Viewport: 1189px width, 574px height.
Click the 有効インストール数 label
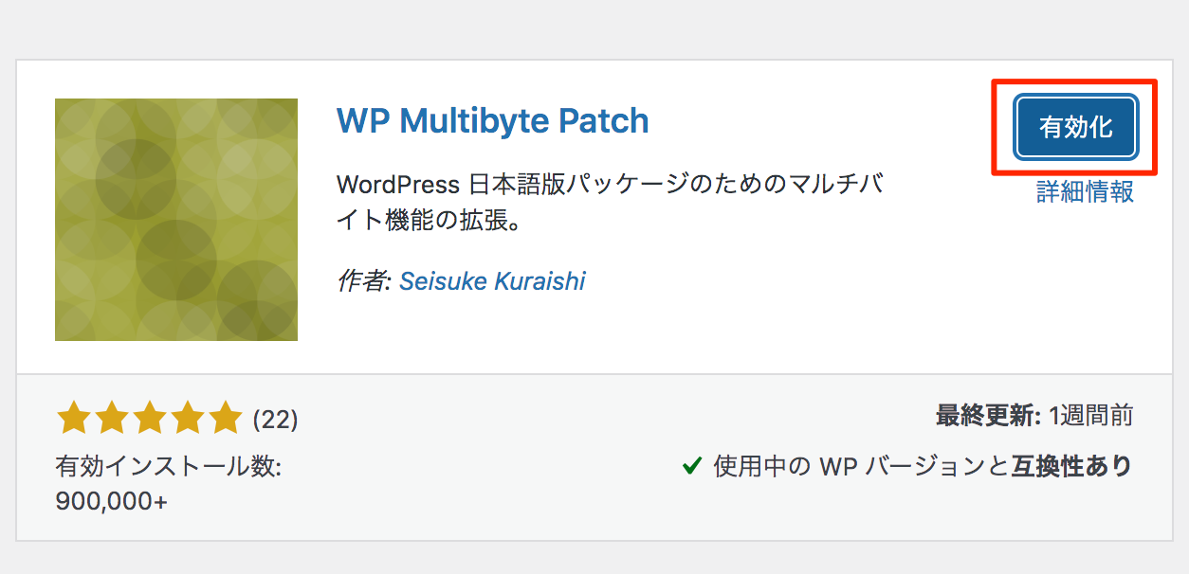(x=168, y=467)
